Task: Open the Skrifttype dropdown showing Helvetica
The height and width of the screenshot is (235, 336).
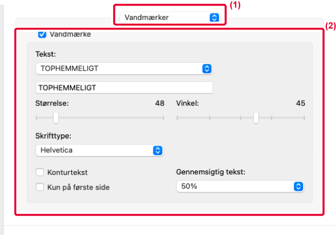Action: [99, 151]
